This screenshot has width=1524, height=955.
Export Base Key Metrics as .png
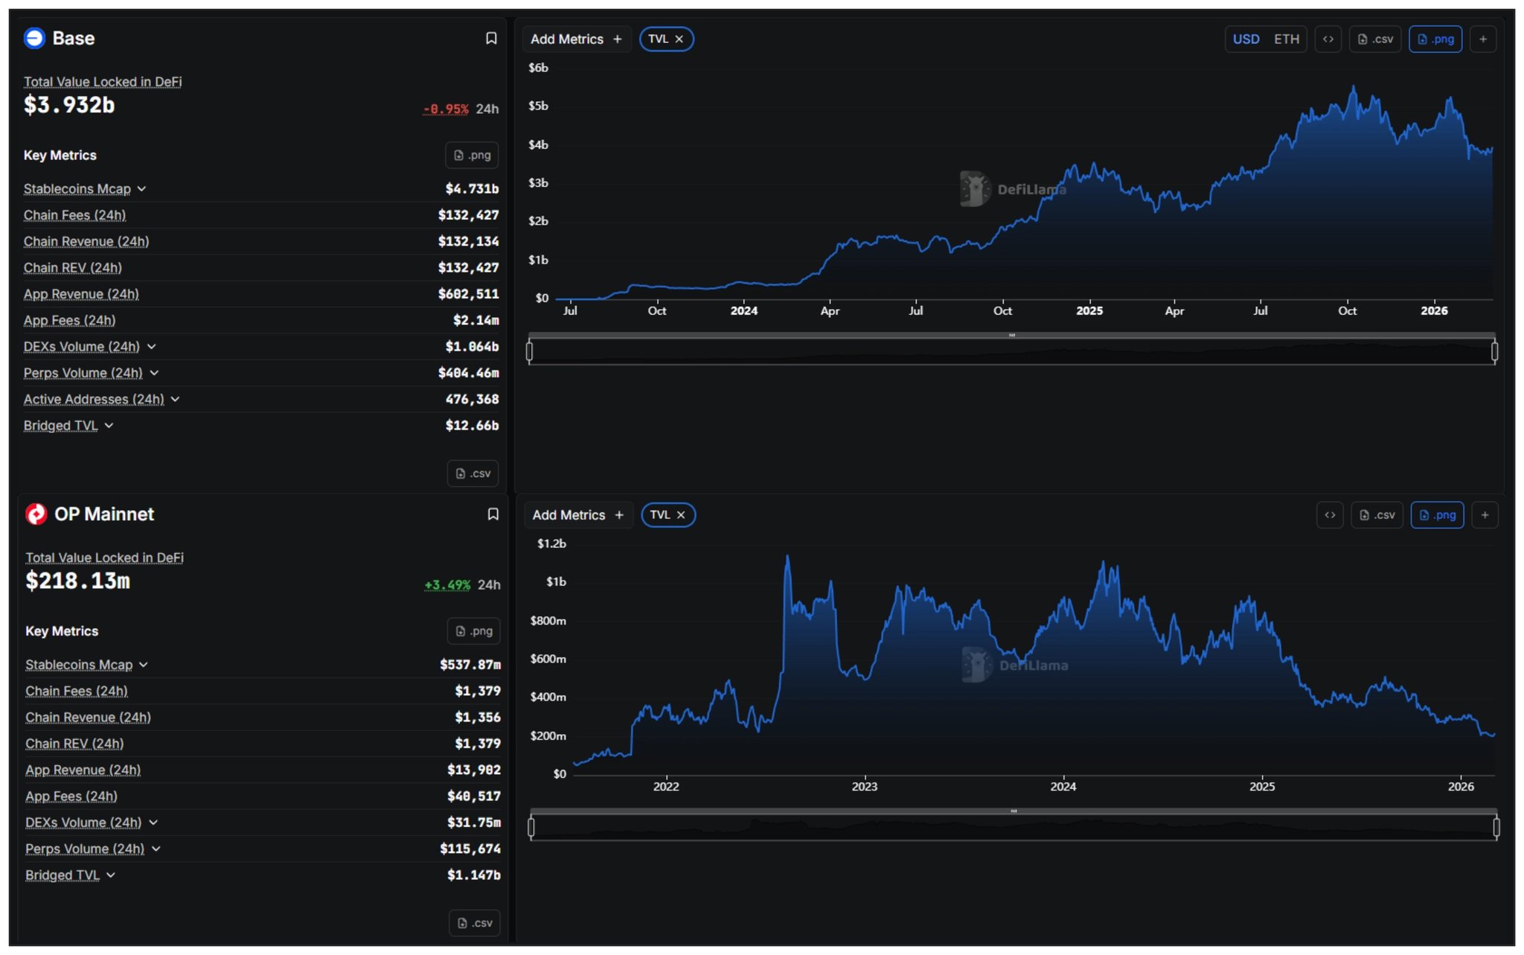pos(472,156)
